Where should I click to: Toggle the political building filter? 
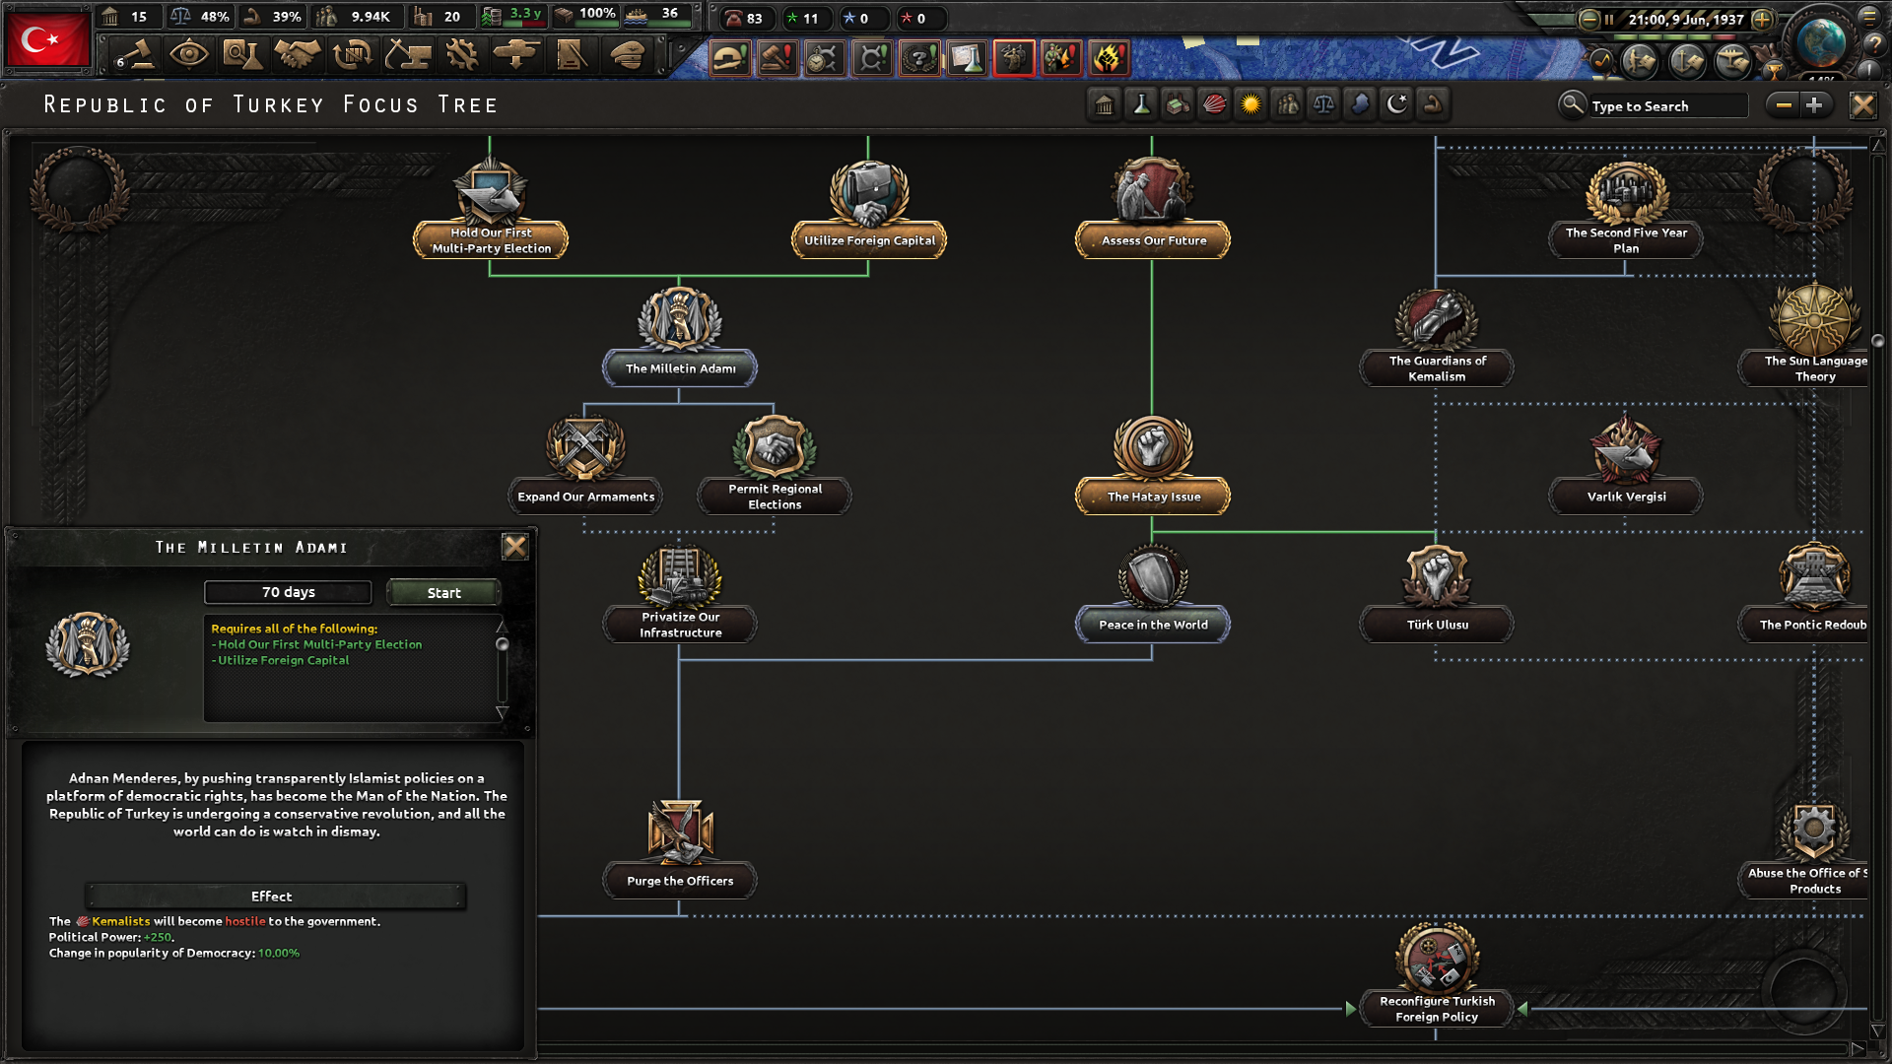tap(1104, 104)
